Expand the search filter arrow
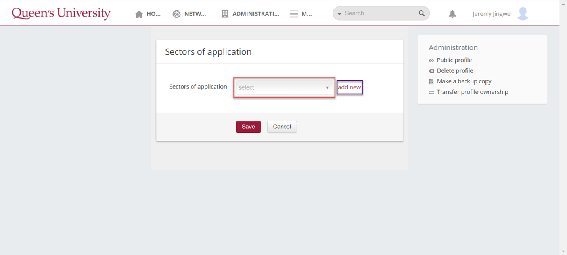 pyautogui.click(x=339, y=14)
